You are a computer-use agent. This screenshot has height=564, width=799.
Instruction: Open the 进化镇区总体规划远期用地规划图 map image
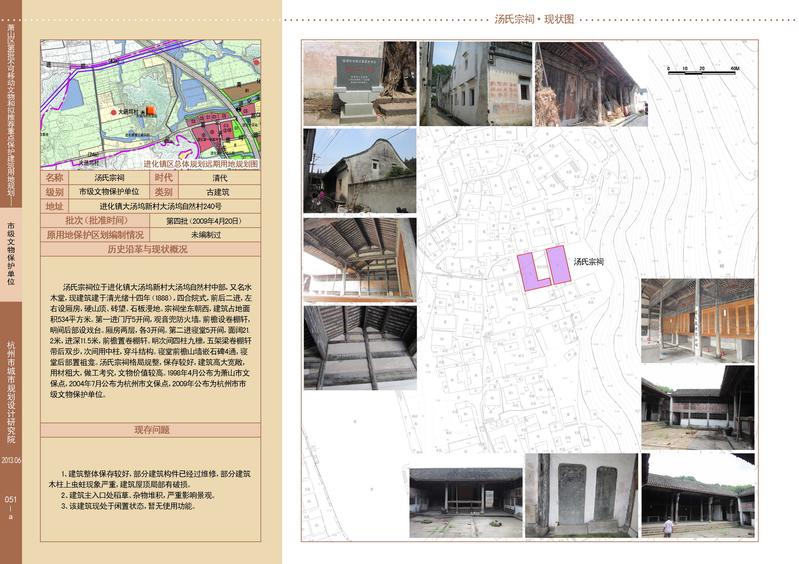coord(150,105)
